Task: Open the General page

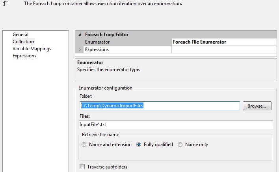Action: click(20, 35)
